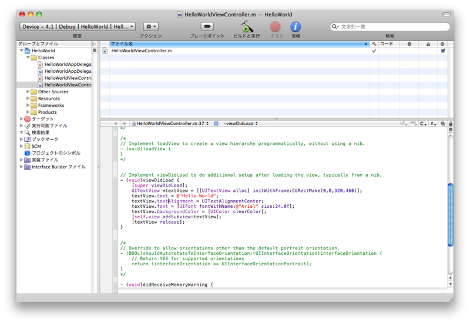Click the ブックマーク book icon
The image size is (470, 324).
tap(27, 139)
